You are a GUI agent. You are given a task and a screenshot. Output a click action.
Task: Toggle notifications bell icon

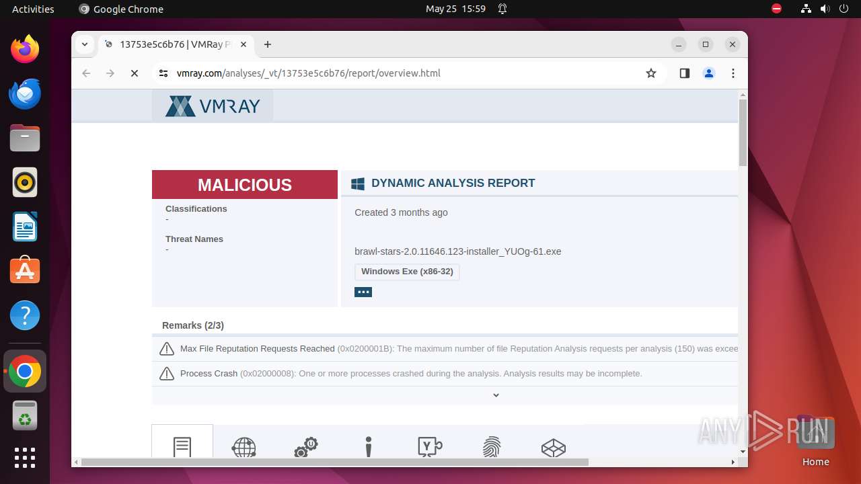[502, 9]
